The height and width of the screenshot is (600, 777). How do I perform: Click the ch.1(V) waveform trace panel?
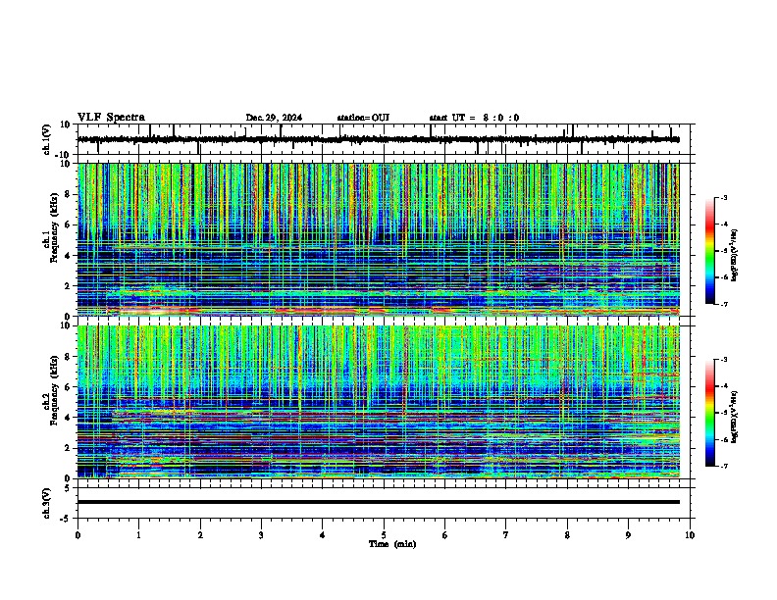pyautogui.click(x=386, y=139)
